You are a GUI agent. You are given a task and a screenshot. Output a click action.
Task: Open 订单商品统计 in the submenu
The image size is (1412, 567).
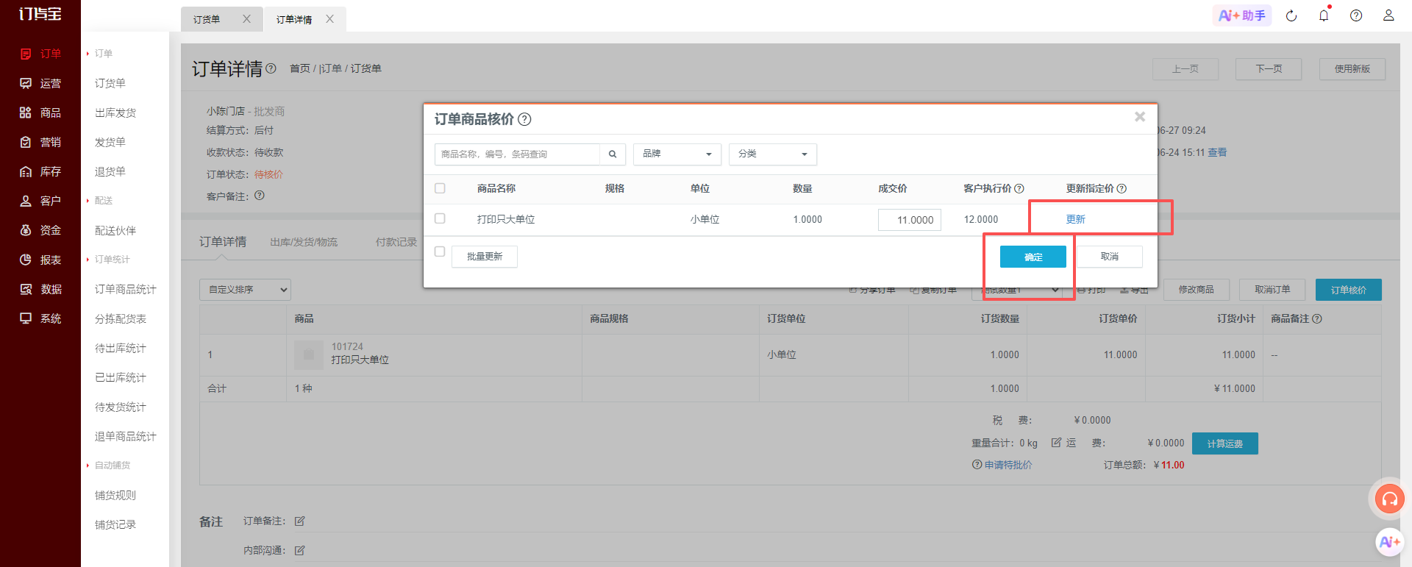pos(126,289)
